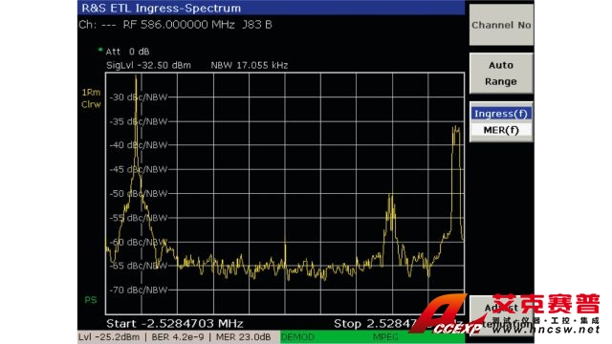Click the Channel No softkey
Image resolution: width=612 pixels, height=344 pixels.
pyautogui.click(x=501, y=25)
